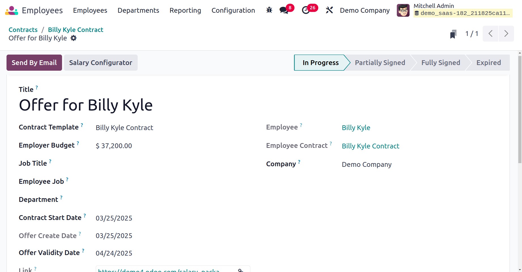Open the Billy Kyle employee link
Screen dimensions: 522x272
[356, 128]
